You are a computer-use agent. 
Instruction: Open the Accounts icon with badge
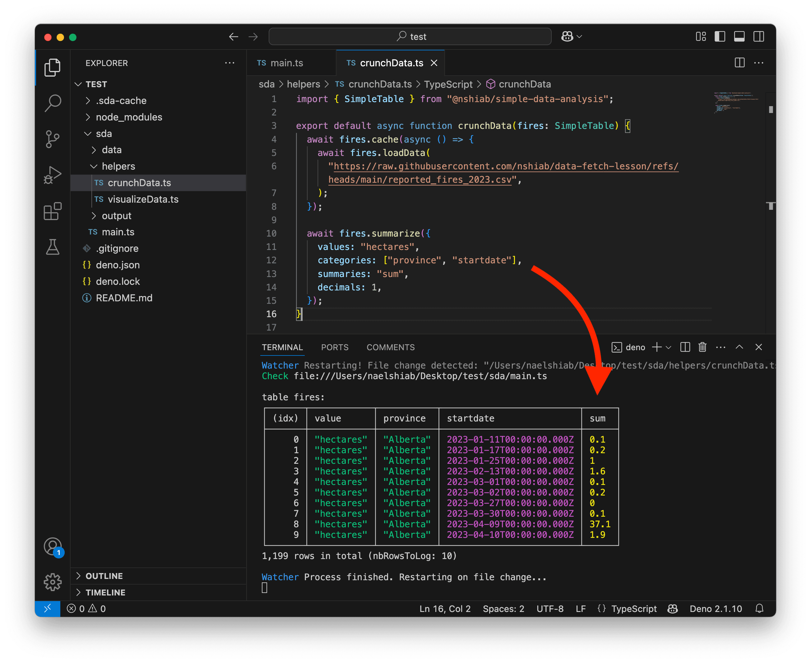click(53, 547)
